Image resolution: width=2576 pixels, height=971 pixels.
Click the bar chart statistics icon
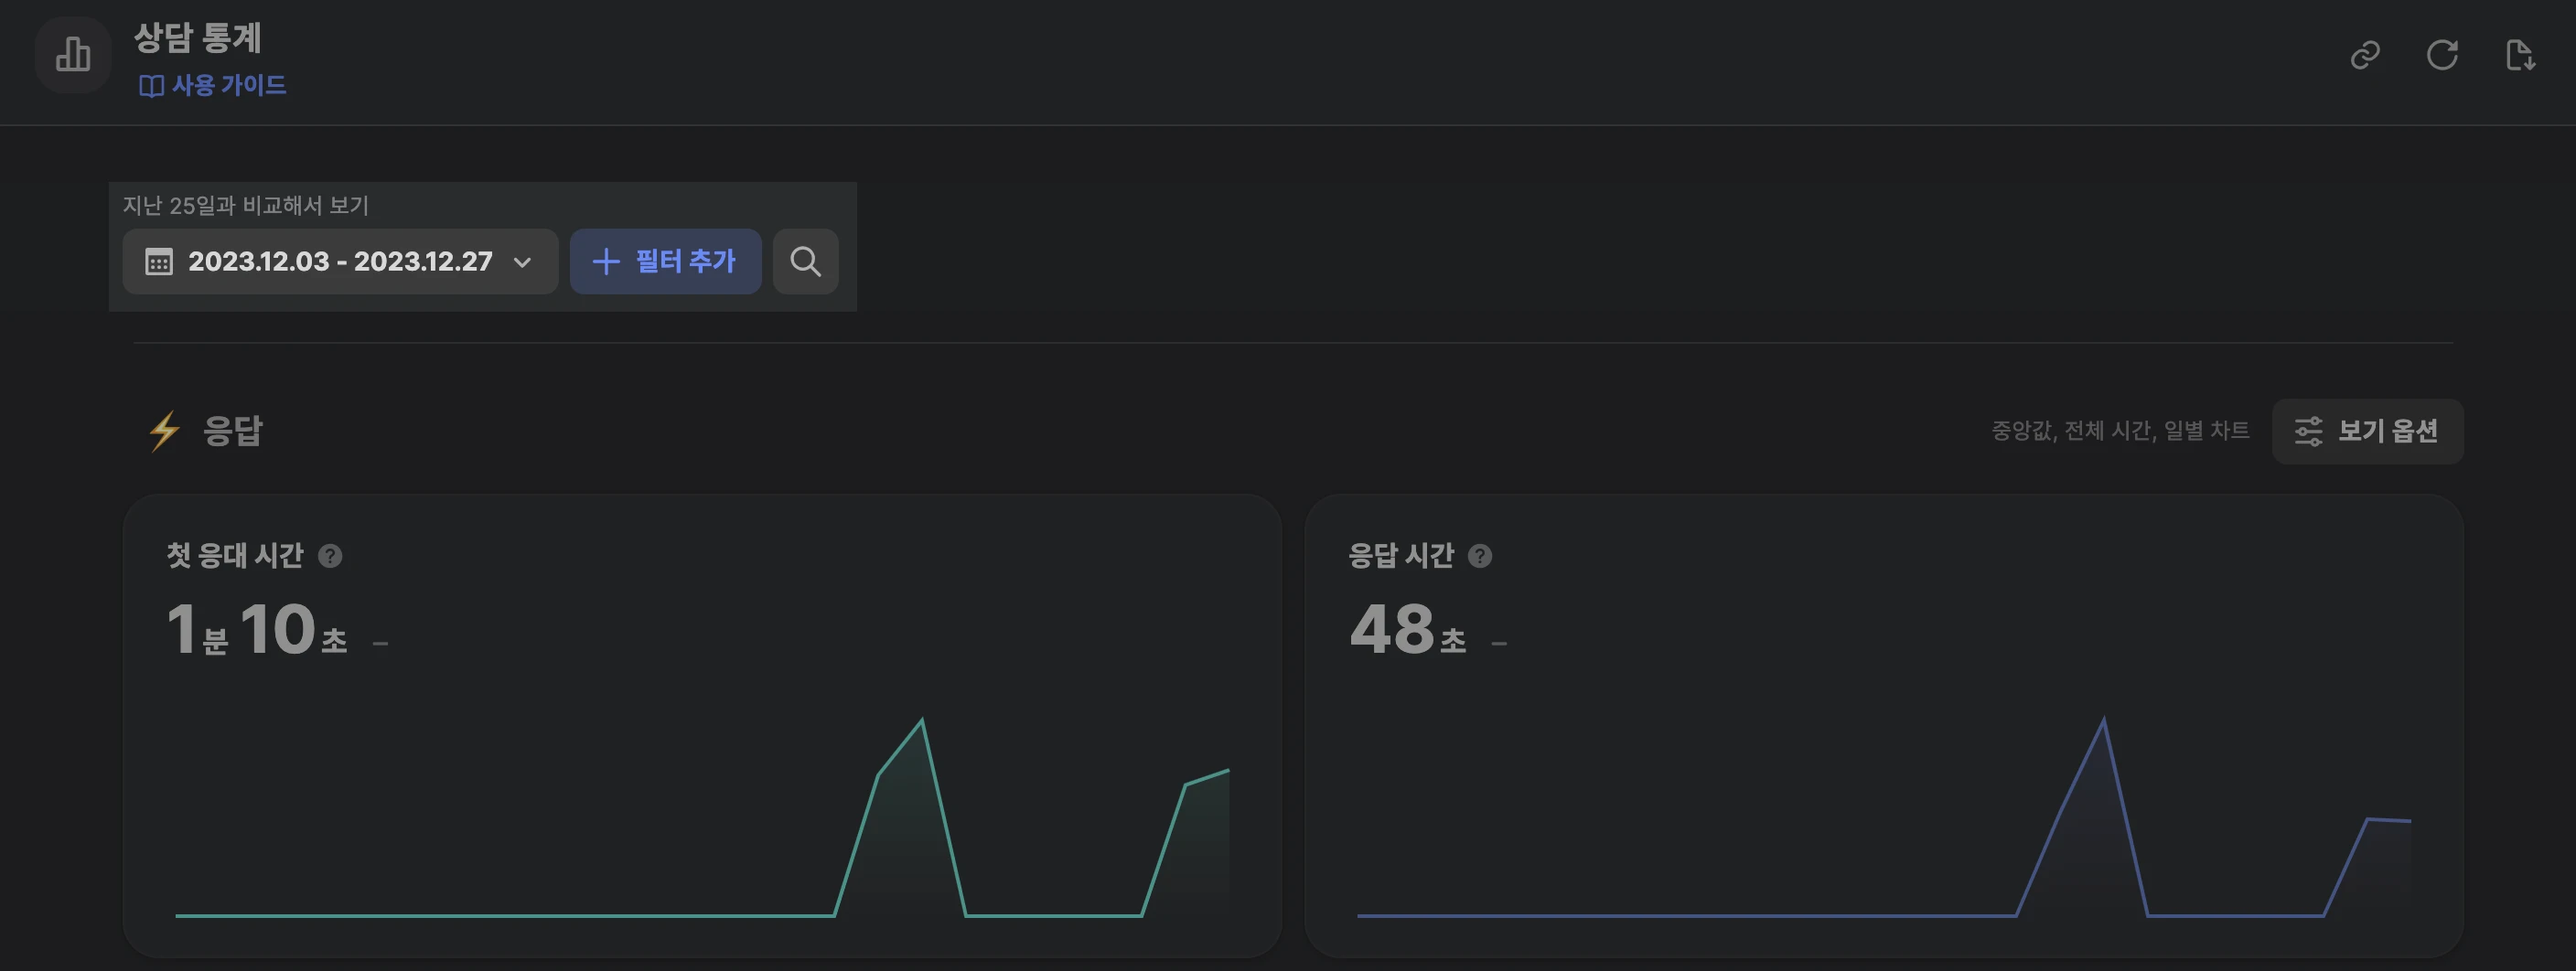coord(72,54)
